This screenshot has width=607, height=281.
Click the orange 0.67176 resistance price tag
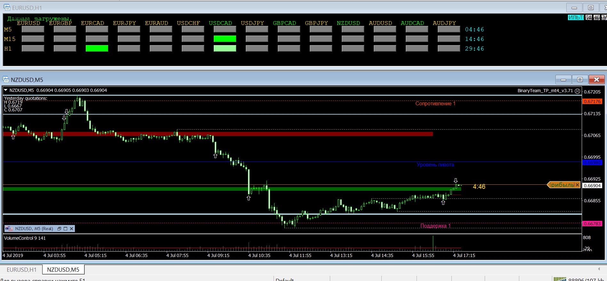pyautogui.click(x=592, y=101)
